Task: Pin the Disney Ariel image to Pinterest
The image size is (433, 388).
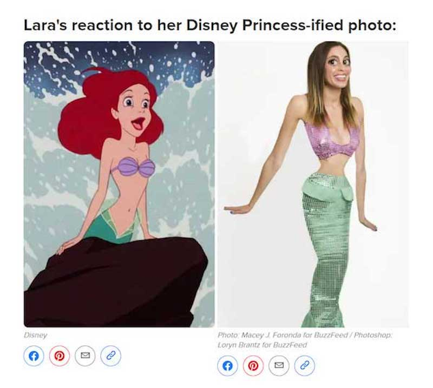Action: point(59,356)
